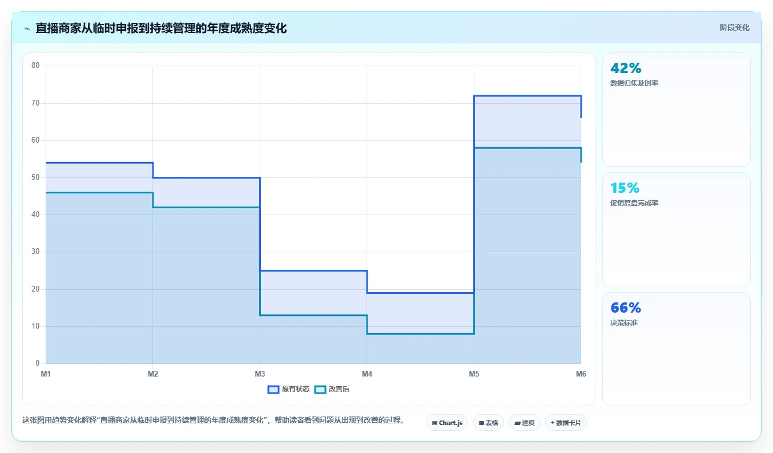Click the M5 x-axis label
The height and width of the screenshot is (453, 773).
click(474, 374)
